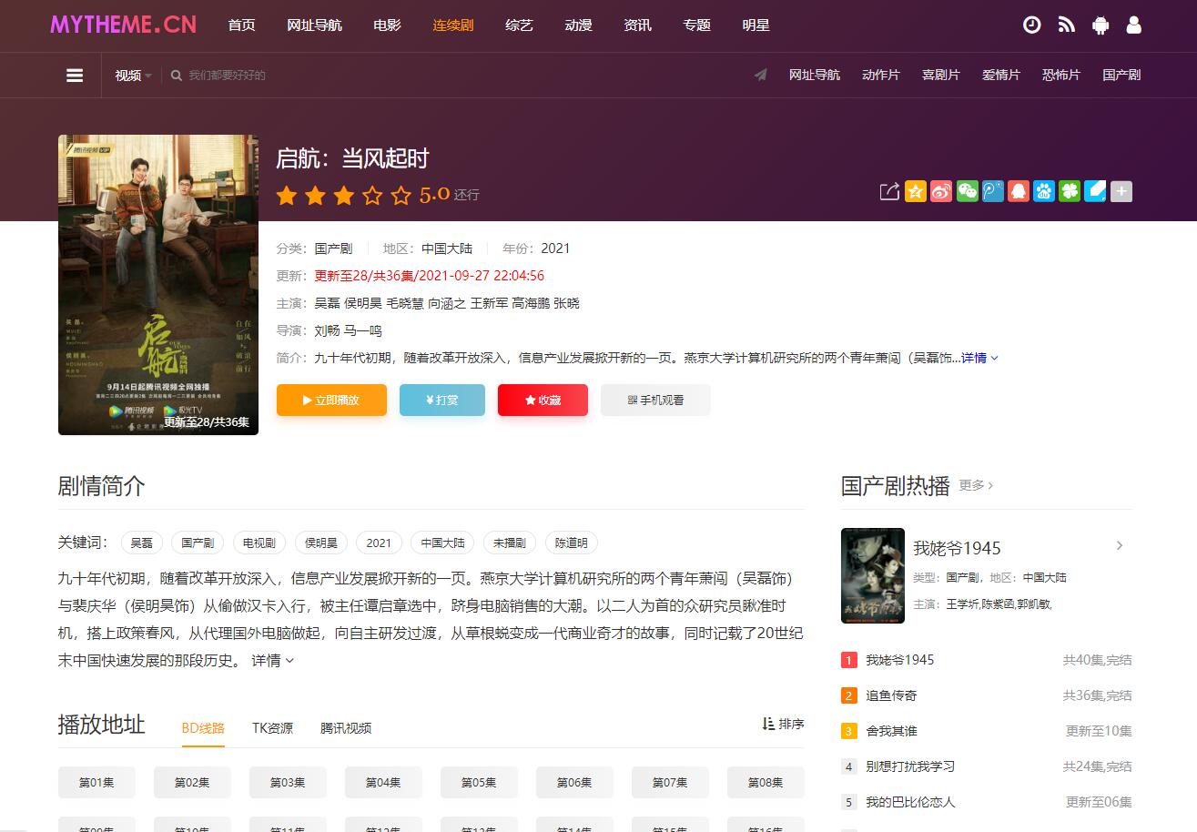This screenshot has height=832, width=1197.
Task: Go to 电影 in the top navigation
Action: pos(387,25)
